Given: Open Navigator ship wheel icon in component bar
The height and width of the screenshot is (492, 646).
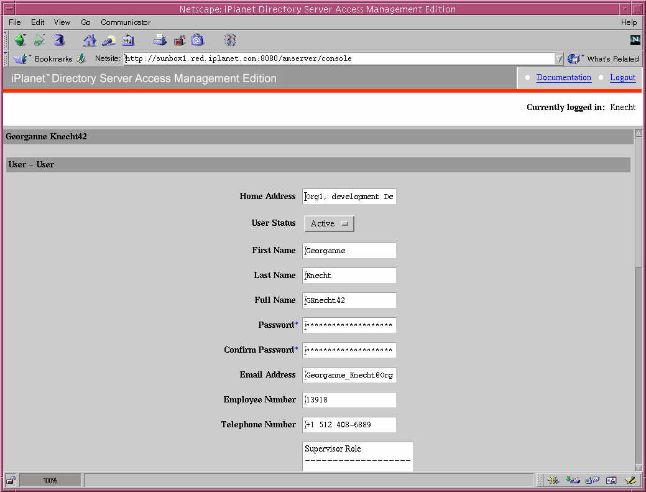Looking at the screenshot, I should pyautogui.click(x=553, y=480).
